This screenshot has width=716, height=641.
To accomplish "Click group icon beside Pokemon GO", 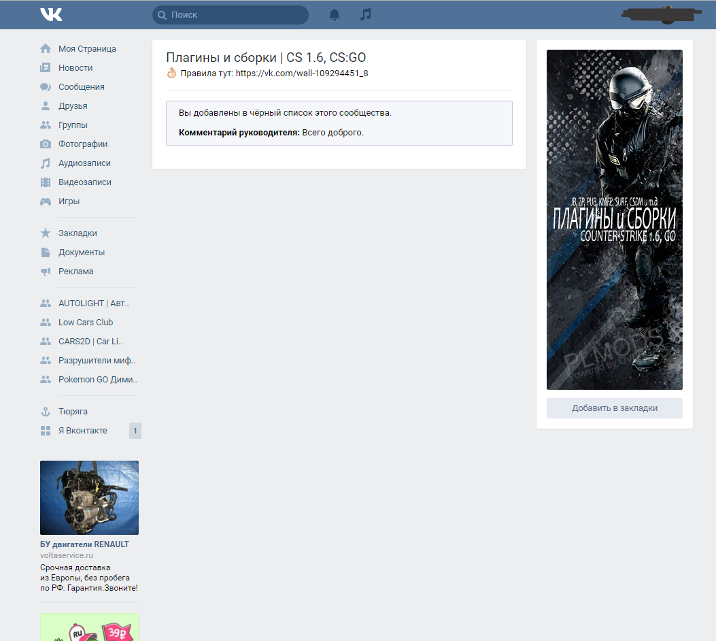I will tap(45, 379).
